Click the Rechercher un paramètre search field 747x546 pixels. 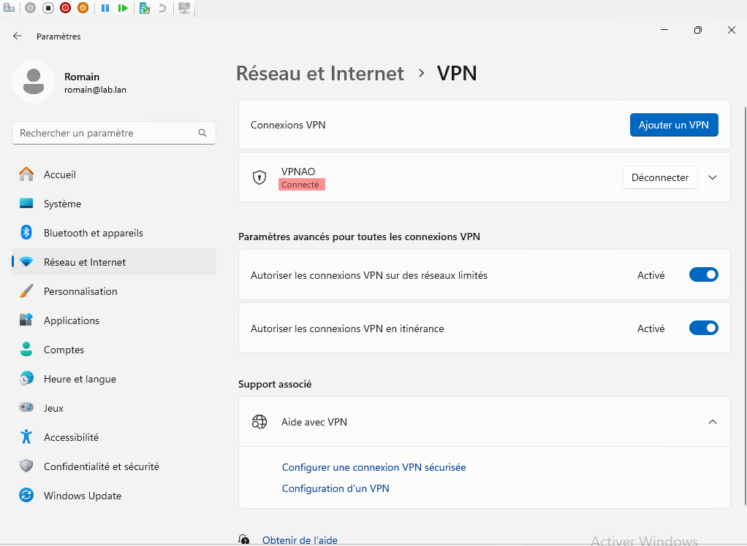[106, 134]
